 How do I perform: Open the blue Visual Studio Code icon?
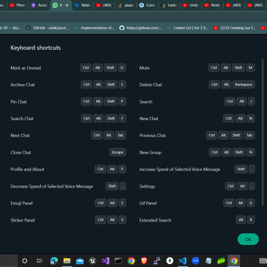183,261
